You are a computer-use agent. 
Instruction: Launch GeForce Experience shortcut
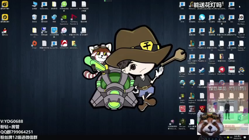pyautogui.click(x=64, y=20)
